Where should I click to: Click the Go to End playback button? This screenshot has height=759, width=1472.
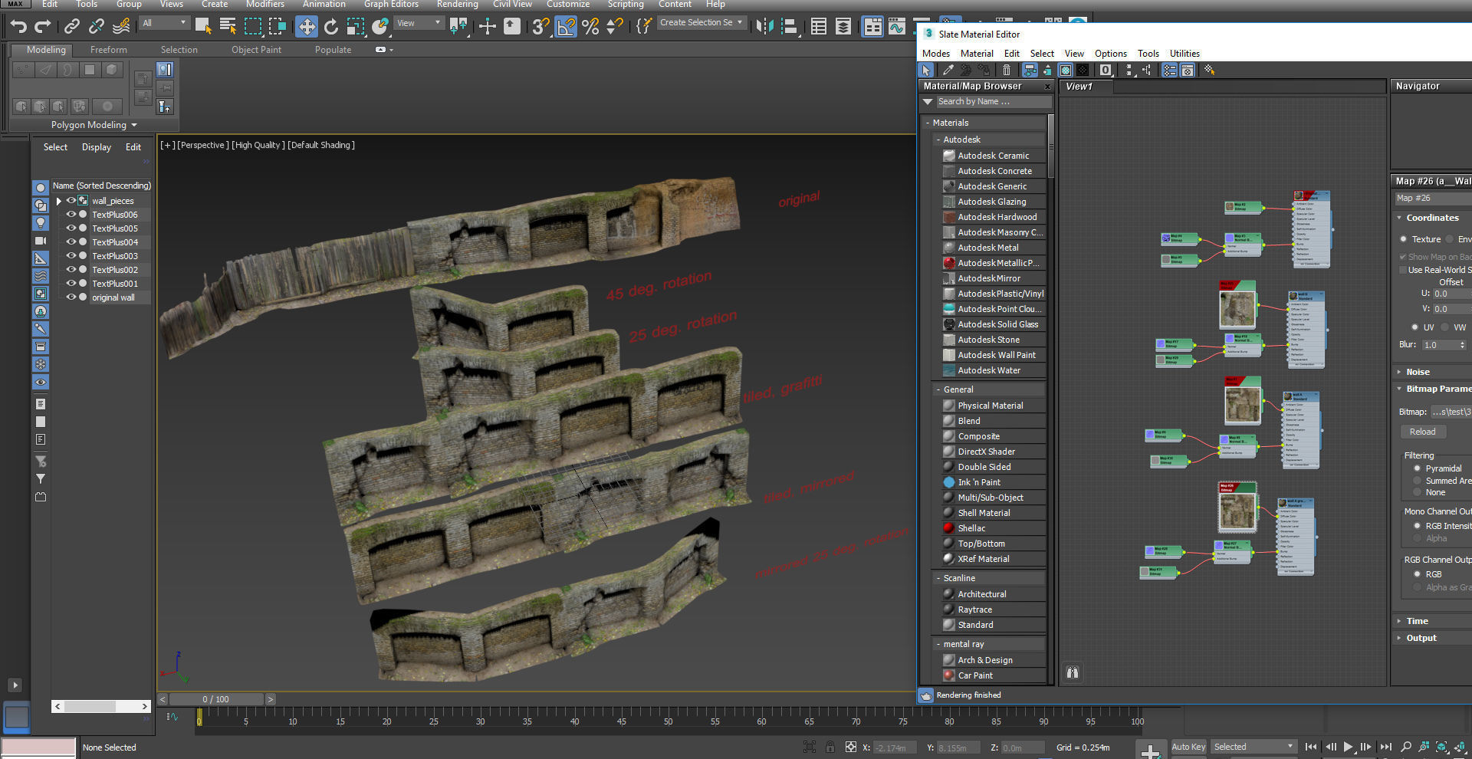(x=1386, y=747)
